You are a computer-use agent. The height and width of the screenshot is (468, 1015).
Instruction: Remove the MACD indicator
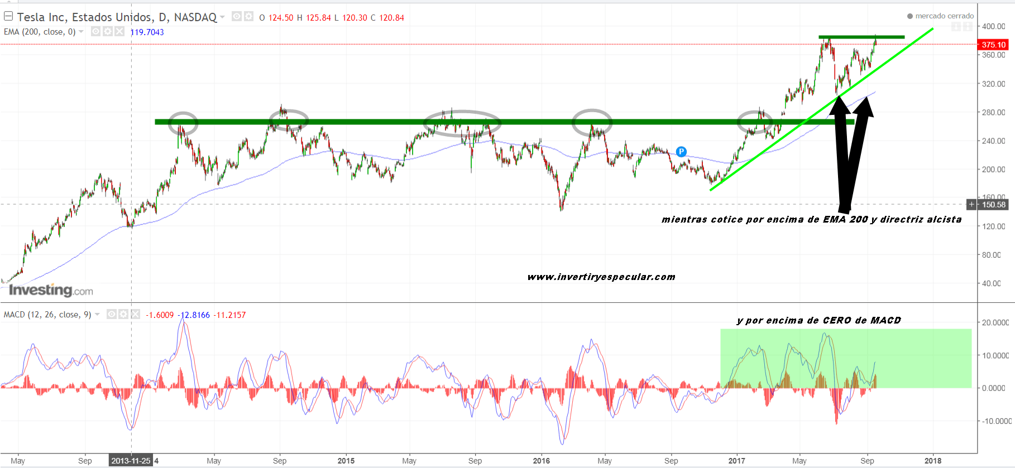135,315
